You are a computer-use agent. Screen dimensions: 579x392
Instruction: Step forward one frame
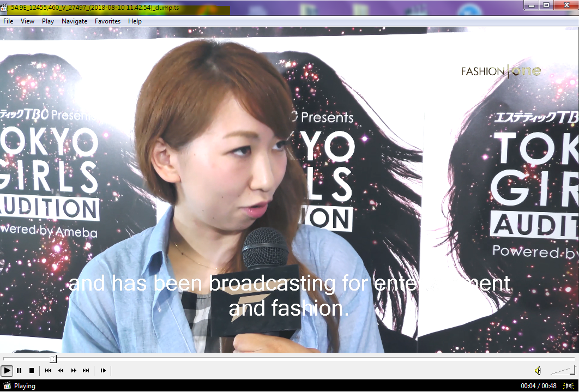pyautogui.click(x=102, y=371)
